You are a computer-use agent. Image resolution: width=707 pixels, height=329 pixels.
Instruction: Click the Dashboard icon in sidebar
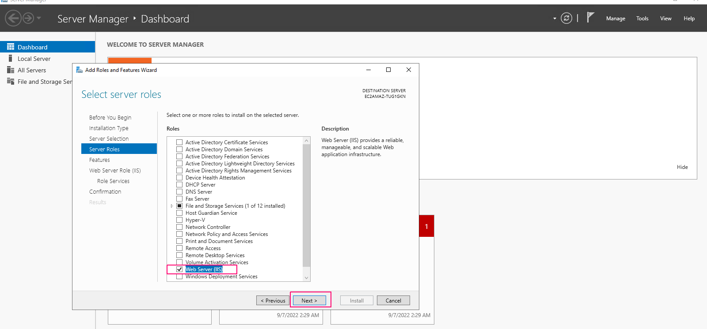pos(11,47)
